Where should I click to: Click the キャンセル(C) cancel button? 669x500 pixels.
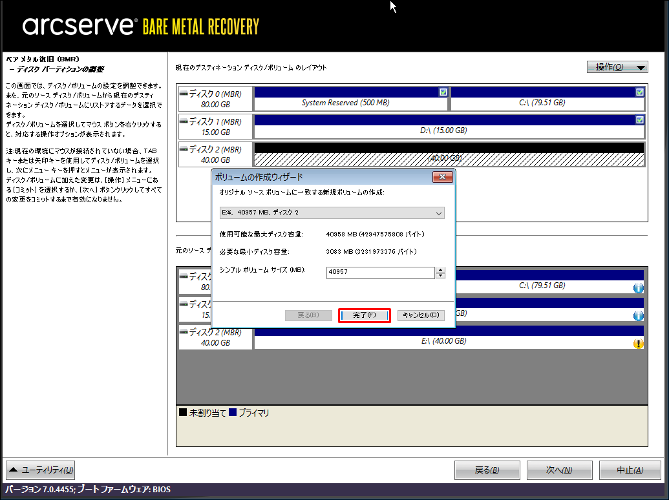click(421, 315)
